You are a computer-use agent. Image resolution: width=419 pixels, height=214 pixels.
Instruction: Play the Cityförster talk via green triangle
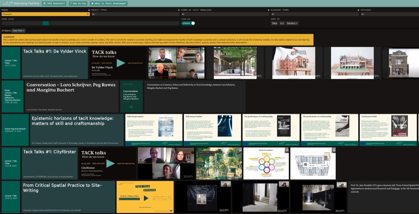coord(110,163)
